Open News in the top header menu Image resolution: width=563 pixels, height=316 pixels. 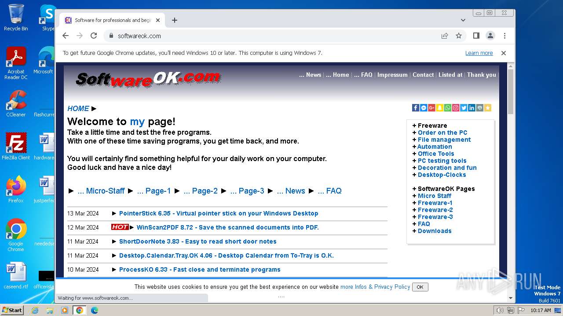pos(310,75)
